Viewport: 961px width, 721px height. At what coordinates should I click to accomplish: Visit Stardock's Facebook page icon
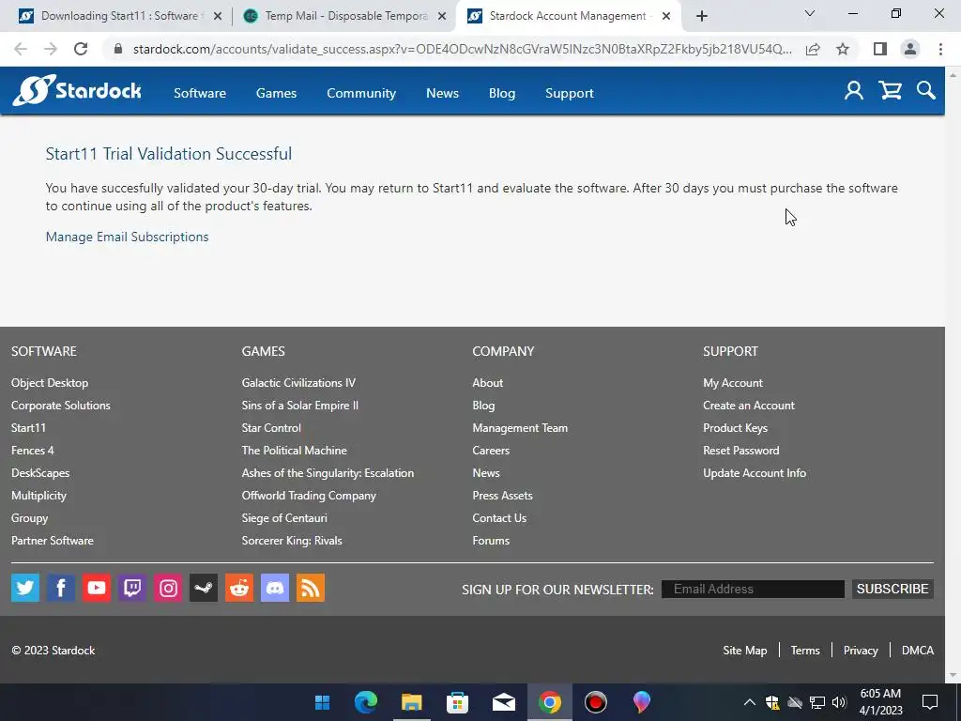61,588
